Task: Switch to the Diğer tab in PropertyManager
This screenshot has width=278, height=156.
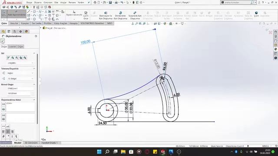Action: pyautogui.click(x=20, y=47)
